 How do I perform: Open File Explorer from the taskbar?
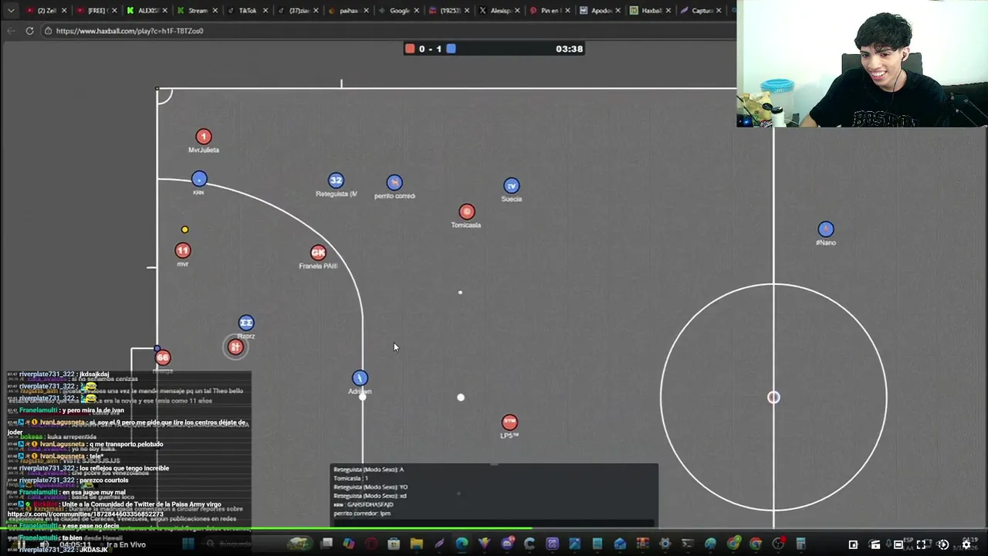[417, 544]
